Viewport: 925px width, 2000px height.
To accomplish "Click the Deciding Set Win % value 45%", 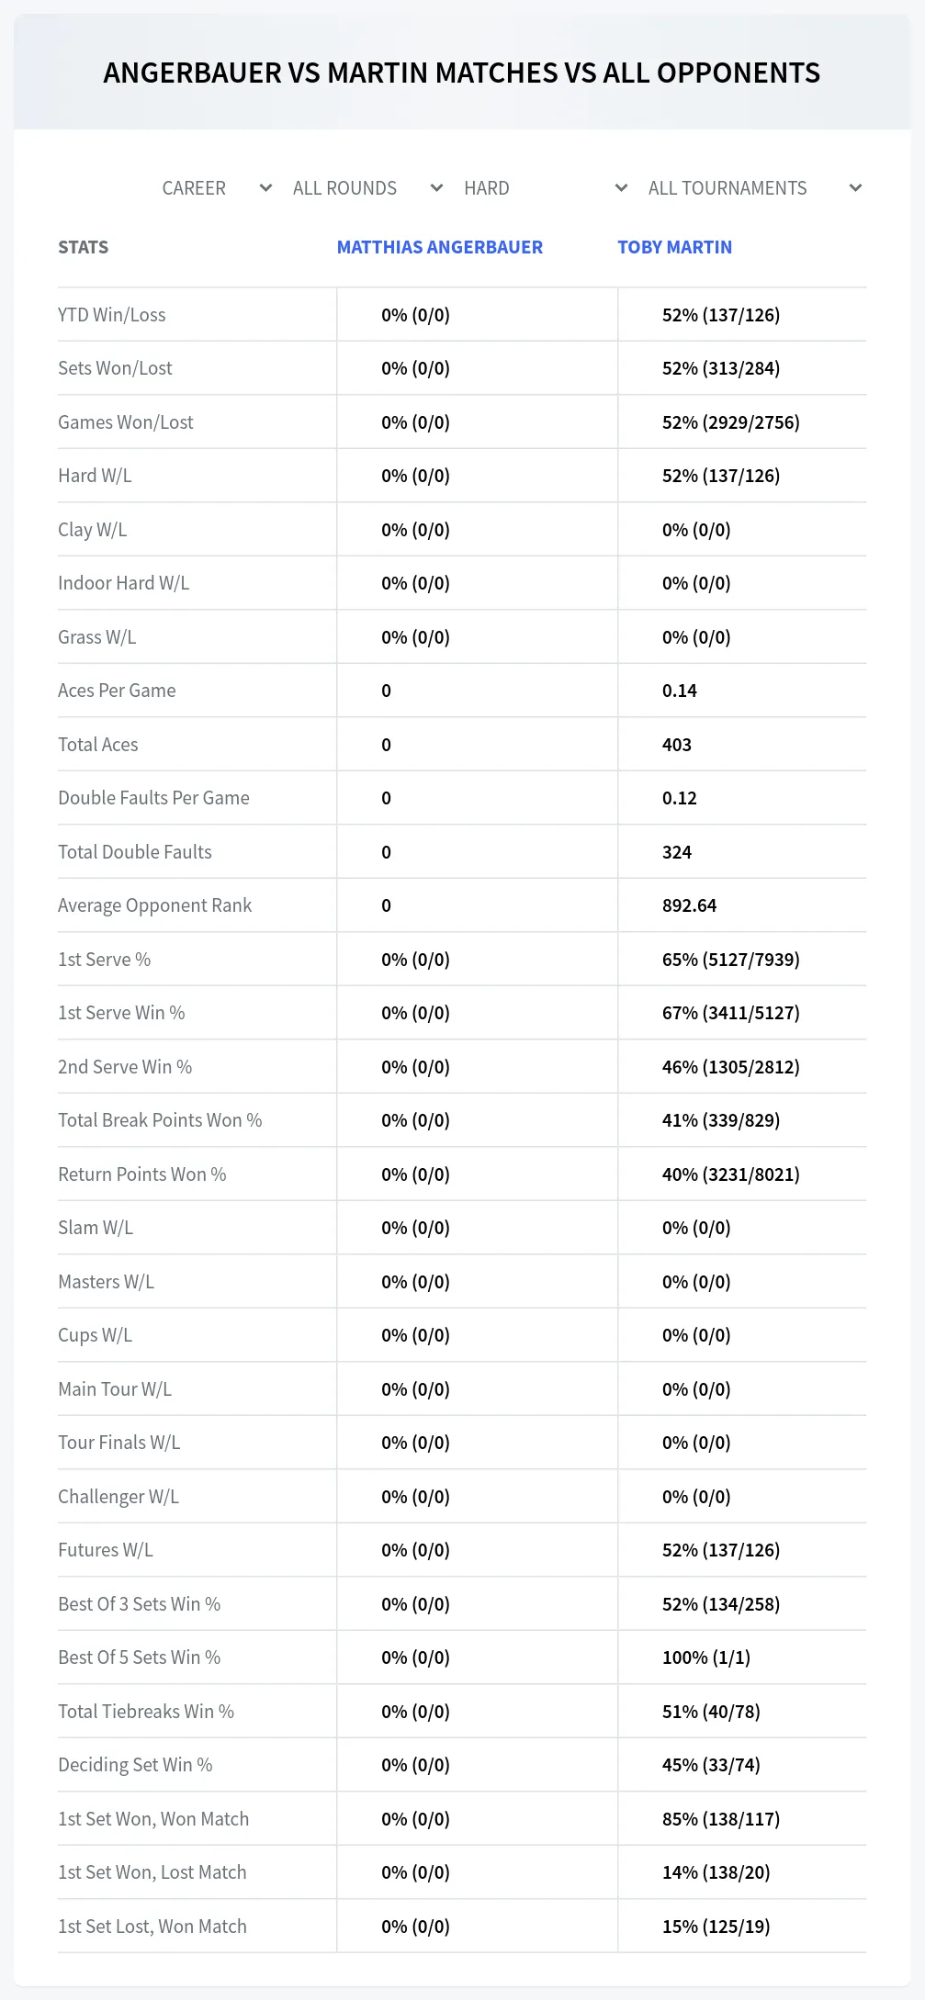I will coord(711,1765).
